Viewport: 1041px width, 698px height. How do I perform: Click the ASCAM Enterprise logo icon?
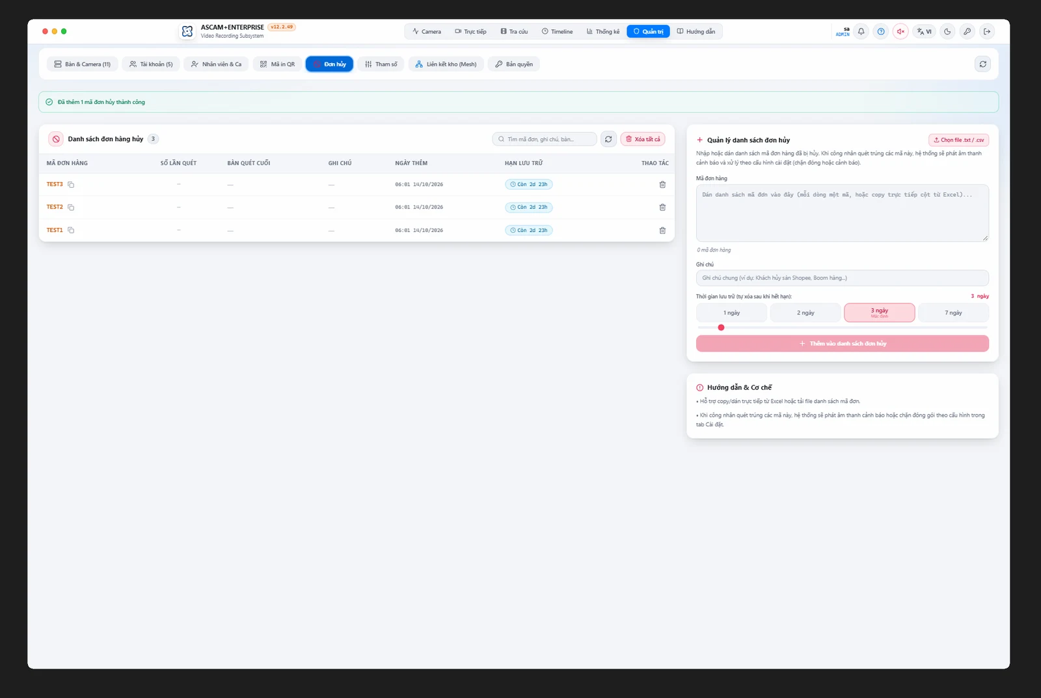[187, 31]
